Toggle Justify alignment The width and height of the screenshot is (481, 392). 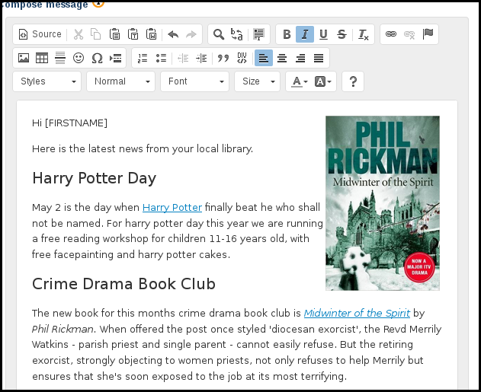coord(319,58)
